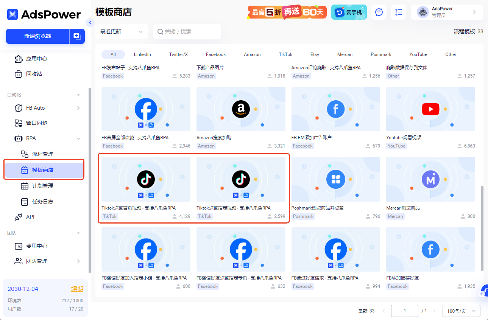Click the team management (团队管理) icon
The height and width of the screenshot is (320, 488).
(19, 261)
